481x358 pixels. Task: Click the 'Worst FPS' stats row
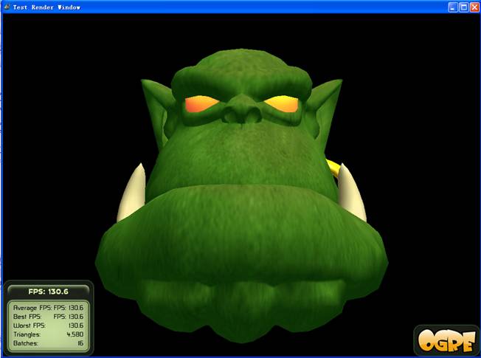tap(48, 326)
